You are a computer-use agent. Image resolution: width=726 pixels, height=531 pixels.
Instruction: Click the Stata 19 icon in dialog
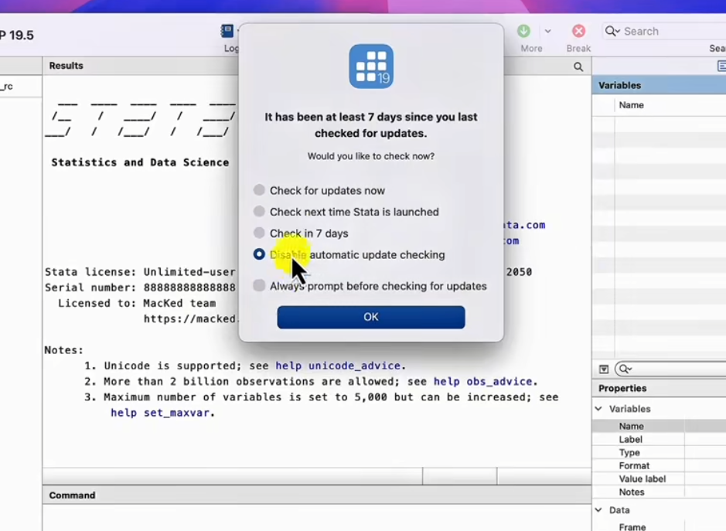click(371, 66)
